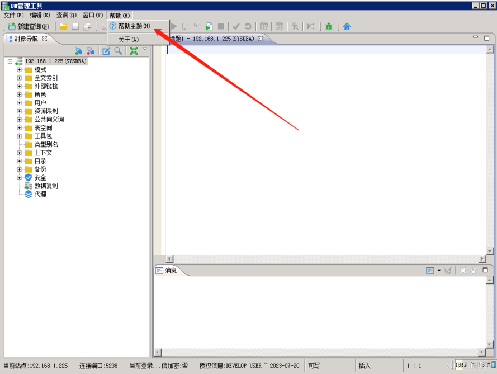Open file via yellow folder toolbar icon
Screen dimensions: 497x374
click(63, 27)
